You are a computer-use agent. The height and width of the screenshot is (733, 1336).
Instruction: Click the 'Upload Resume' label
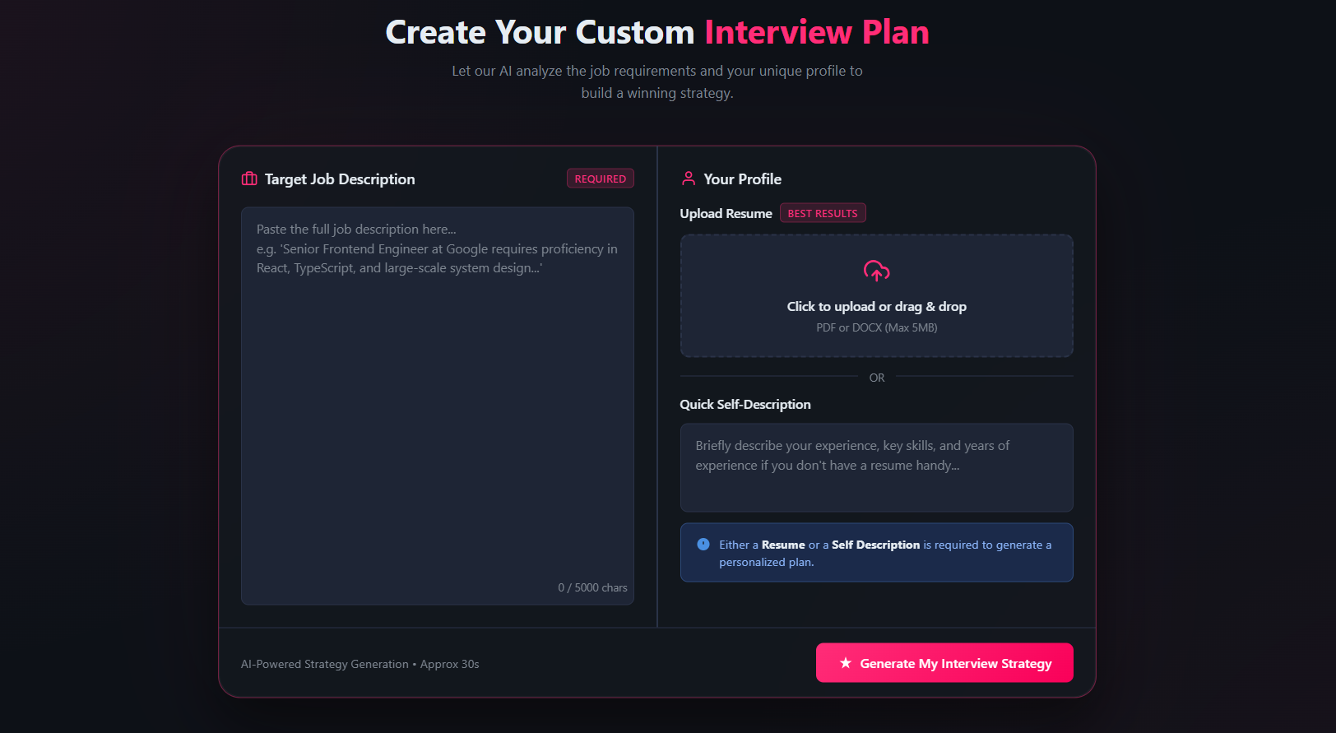[x=726, y=213]
